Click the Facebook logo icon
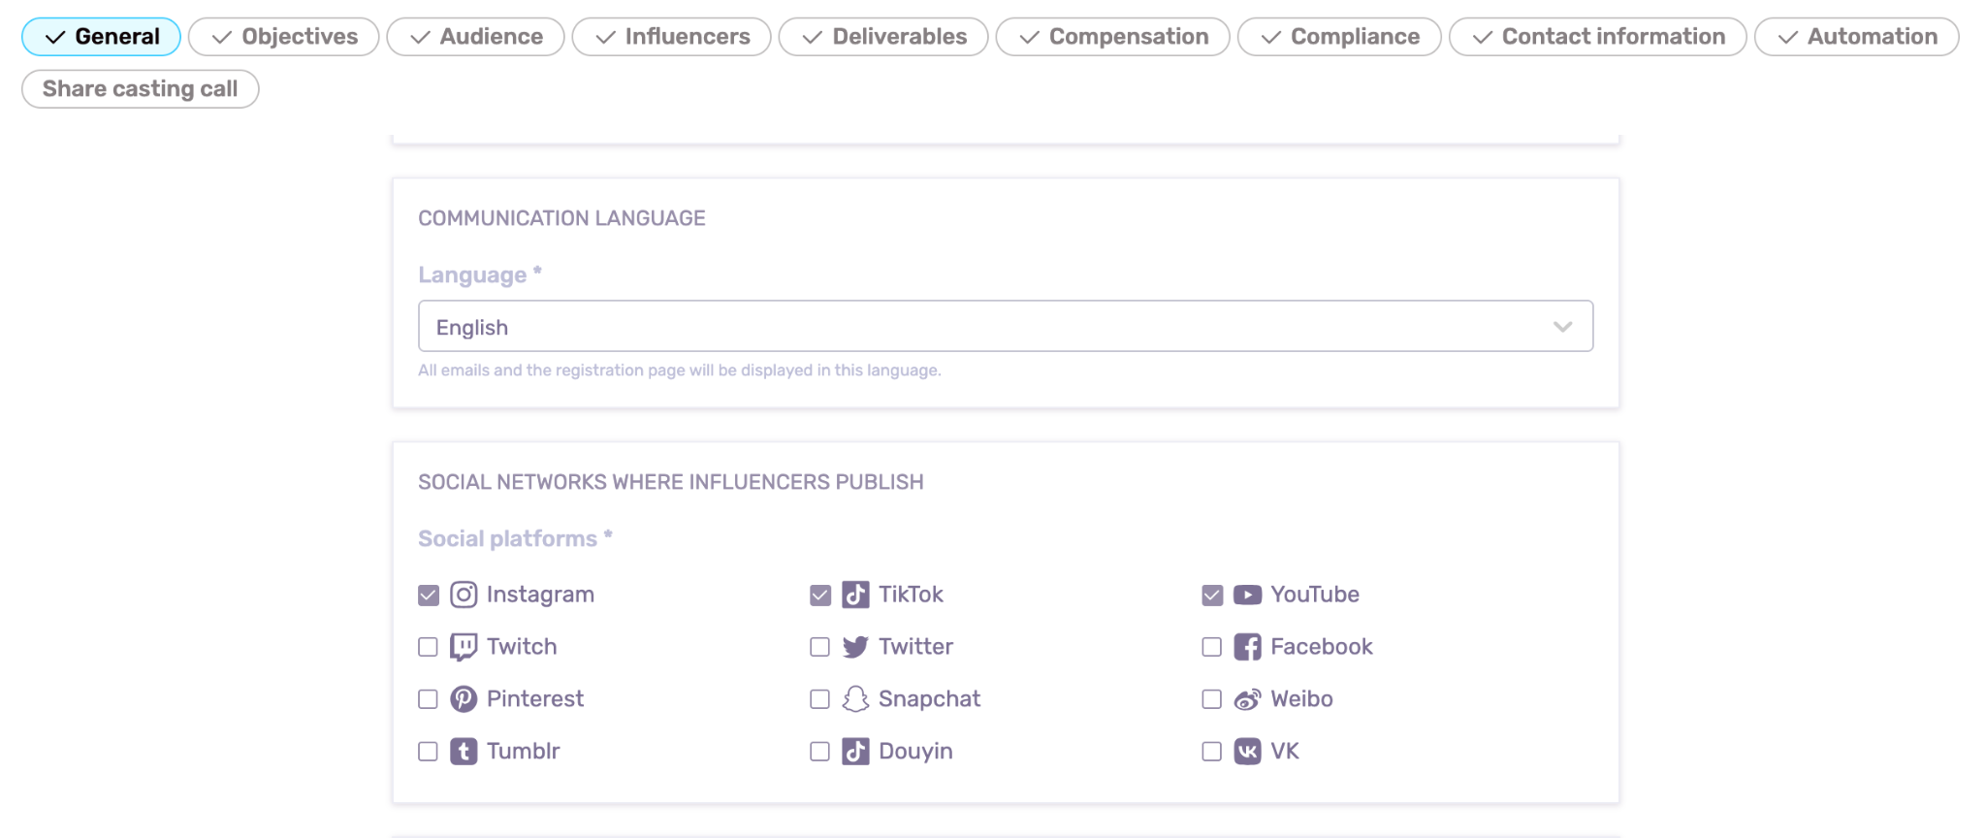Image resolution: width=1986 pixels, height=838 pixels. [x=1247, y=647]
